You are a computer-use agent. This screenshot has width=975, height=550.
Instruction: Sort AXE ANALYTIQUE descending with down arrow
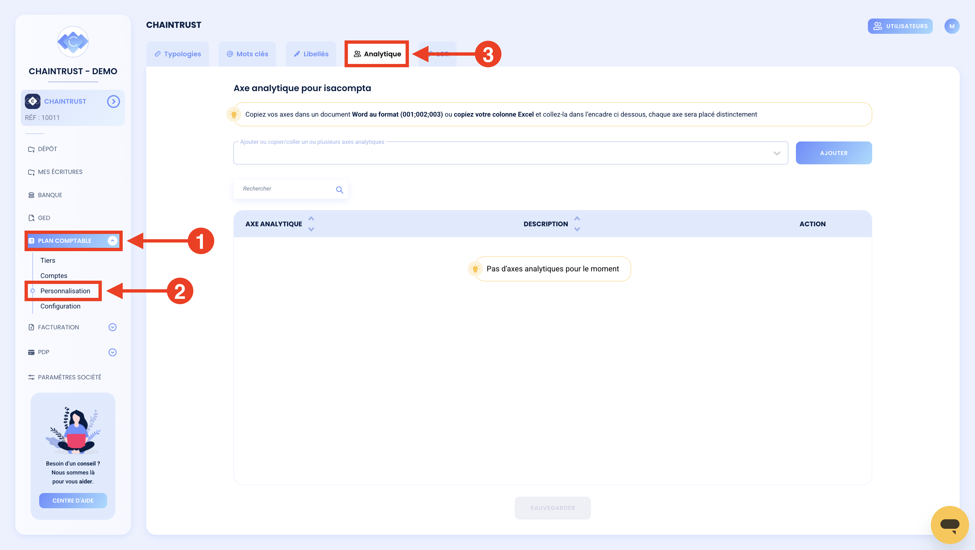click(311, 229)
